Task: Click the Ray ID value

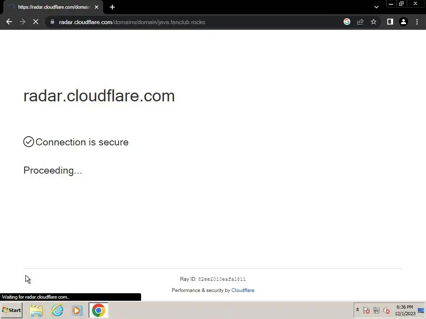Action: [222, 279]
